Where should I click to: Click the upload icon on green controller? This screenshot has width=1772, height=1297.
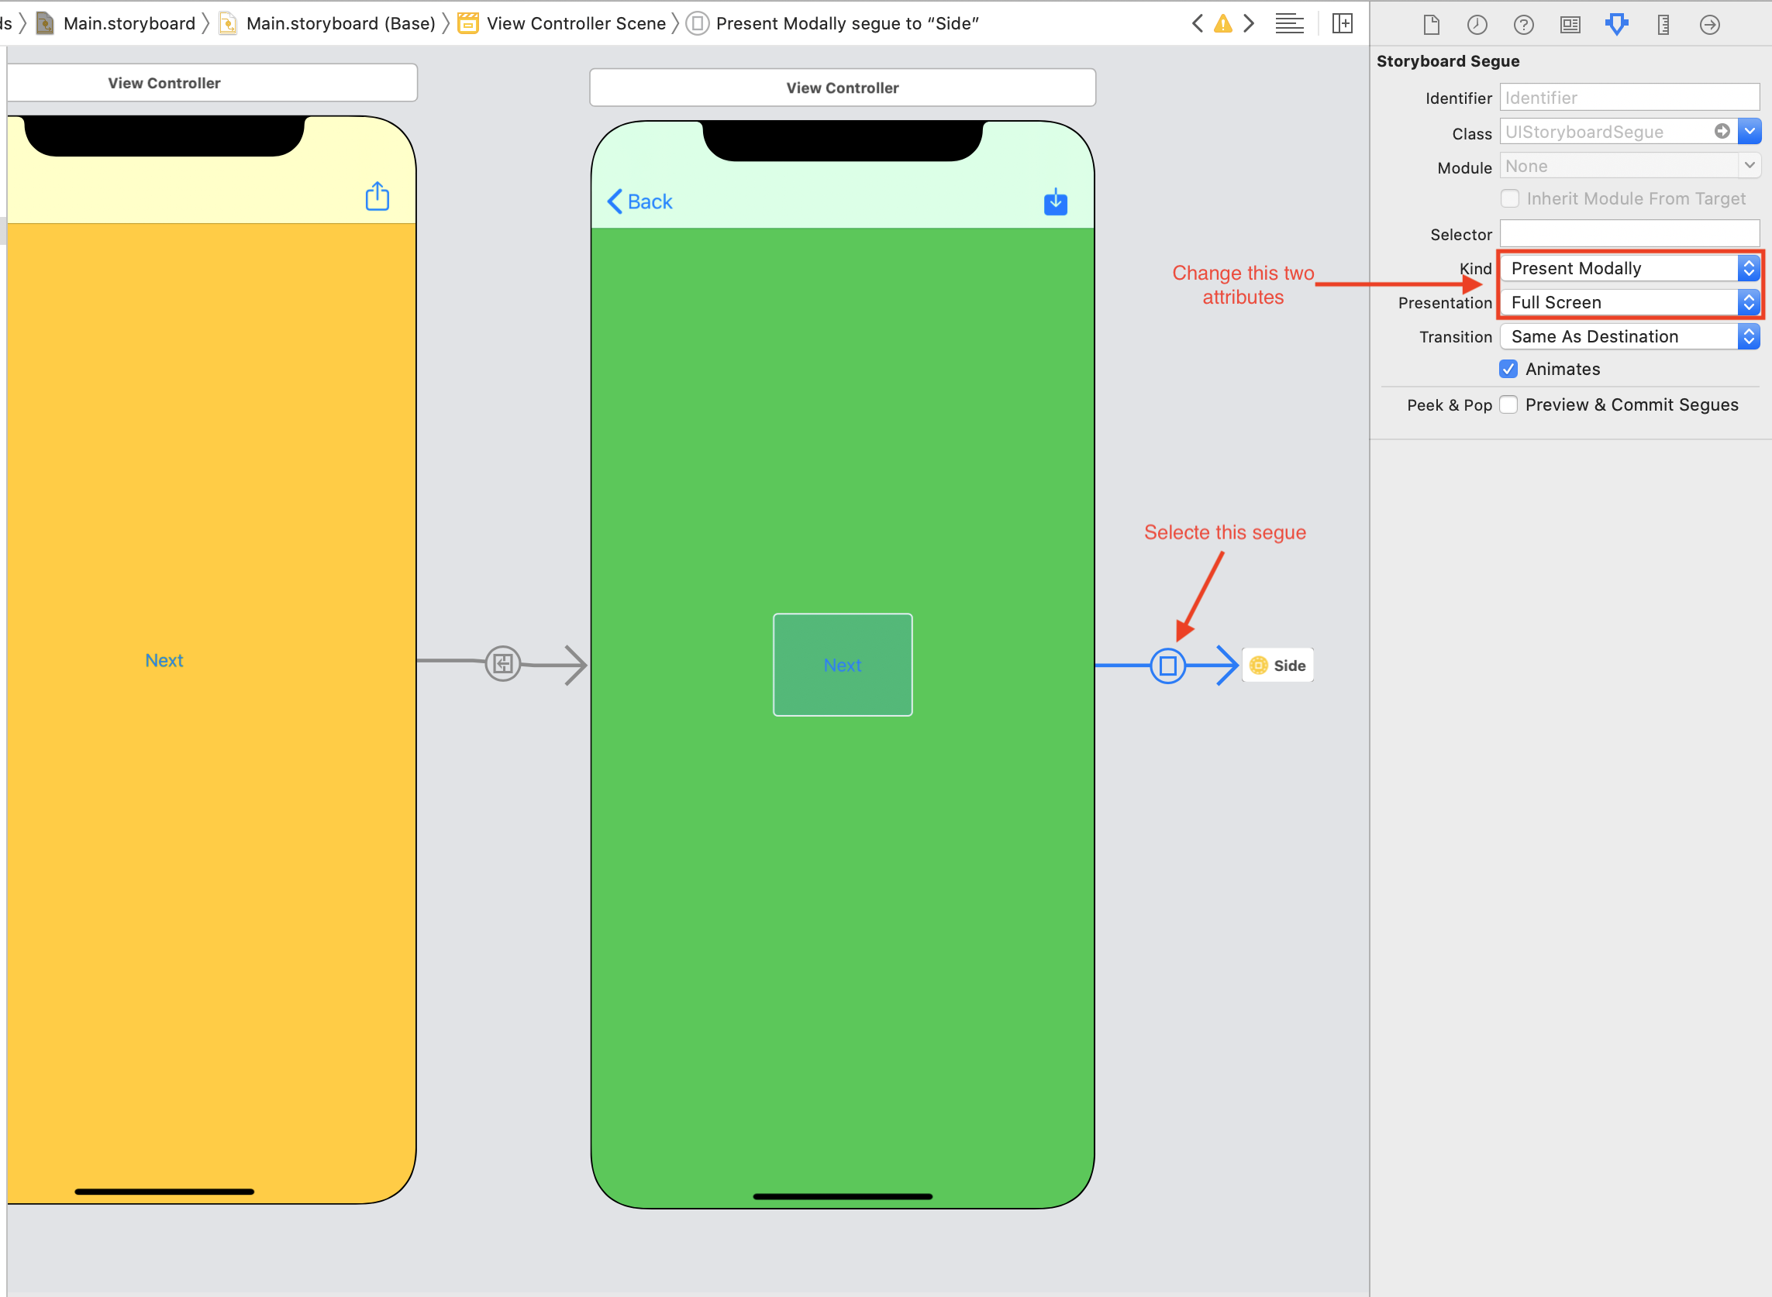[x=1057, y=201]
